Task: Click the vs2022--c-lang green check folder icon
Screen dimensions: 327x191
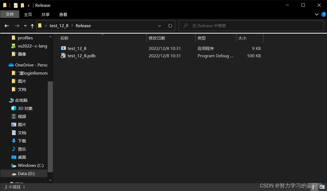Action: point(13,46)
